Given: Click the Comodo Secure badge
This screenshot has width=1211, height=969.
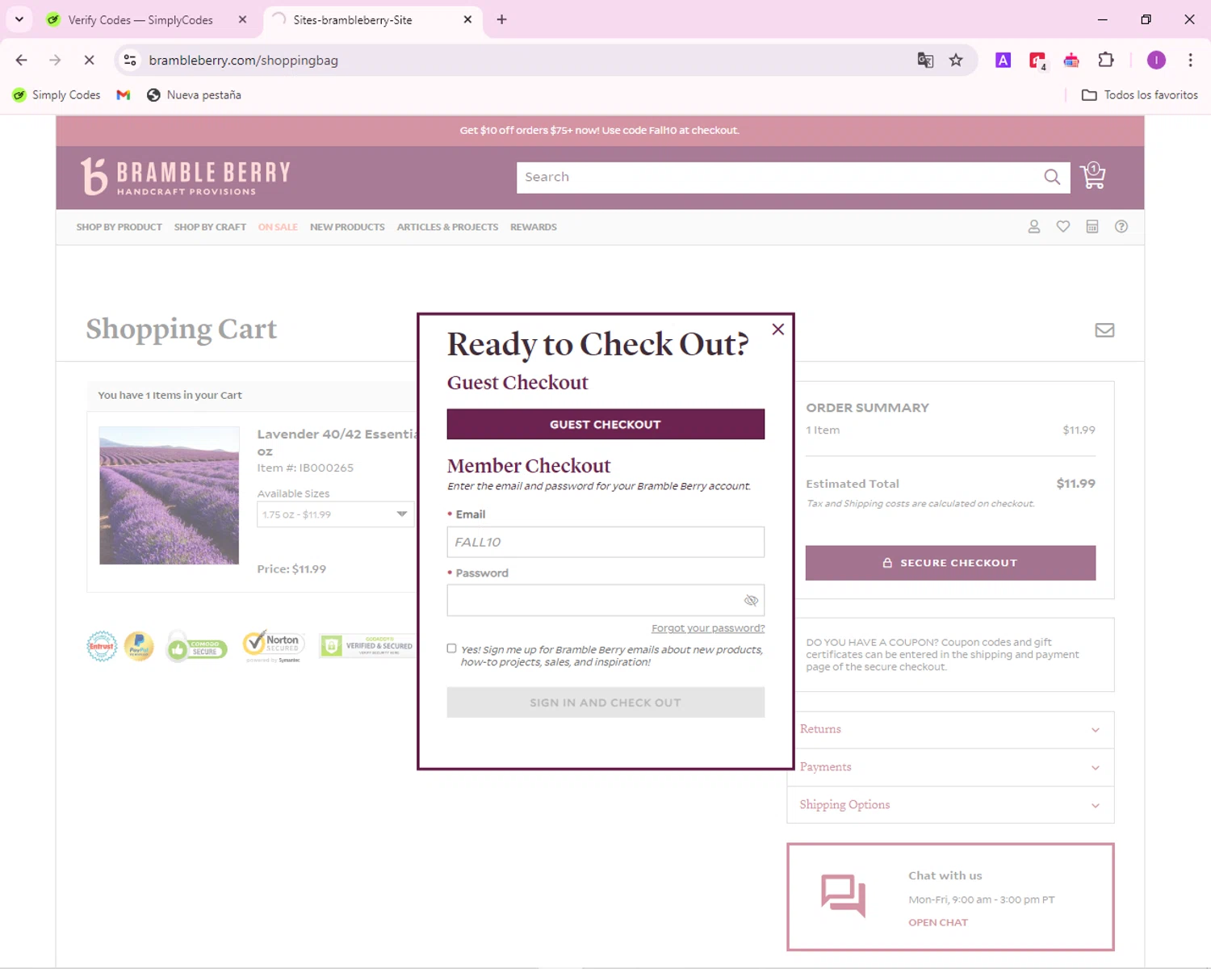Looking at the screenshot, I should 196,647.
